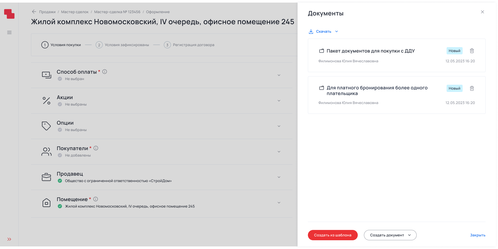
Task: Select the Способ оплаты payment icon
Action: tap(46, 75)
